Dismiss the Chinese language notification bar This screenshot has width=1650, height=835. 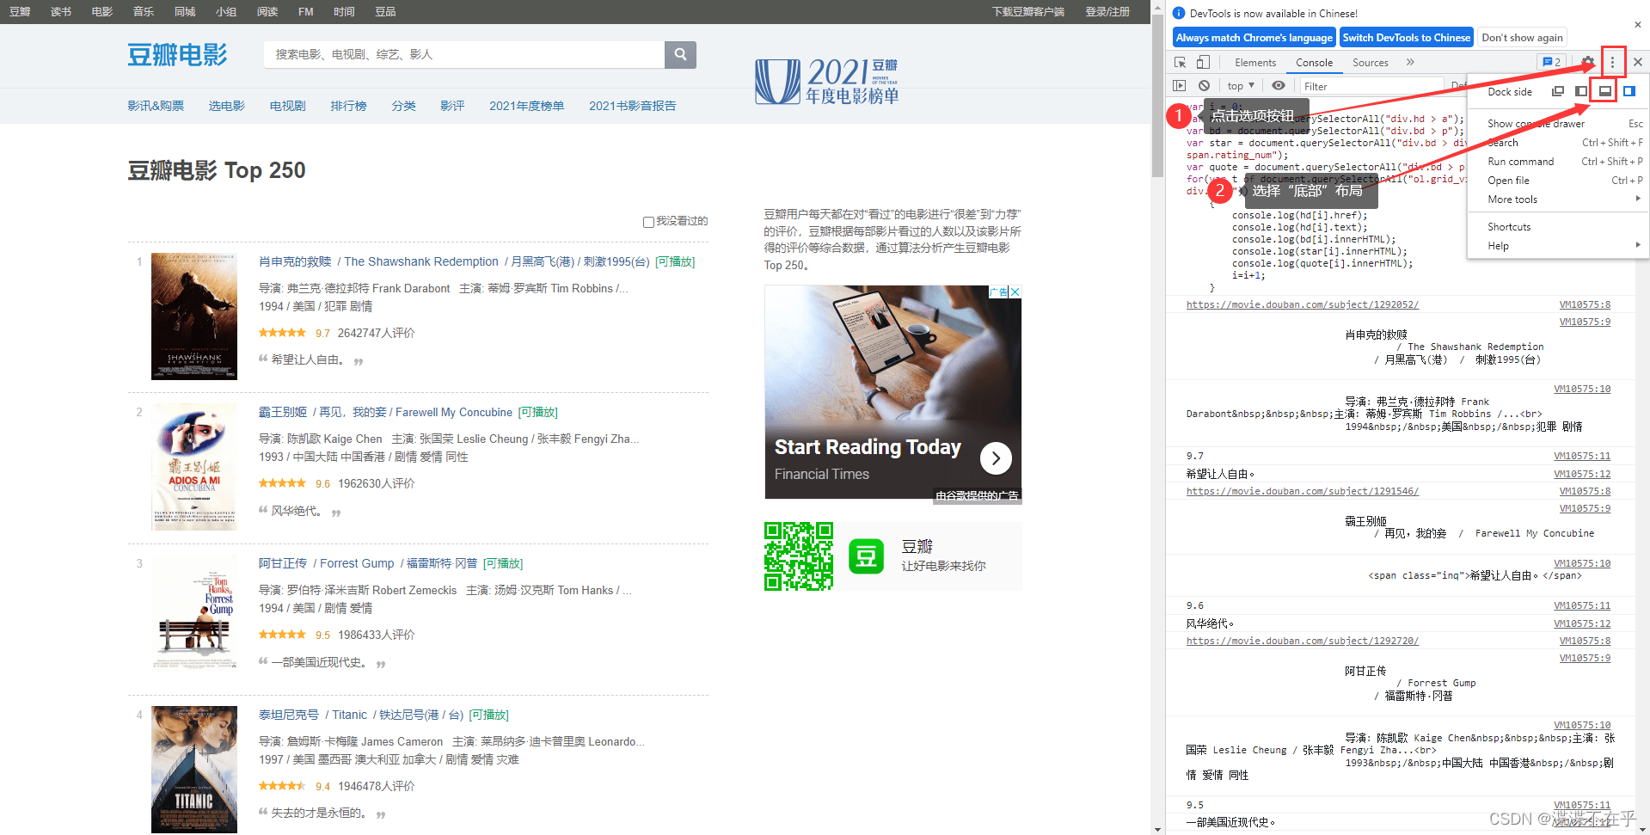(1638, 25)
